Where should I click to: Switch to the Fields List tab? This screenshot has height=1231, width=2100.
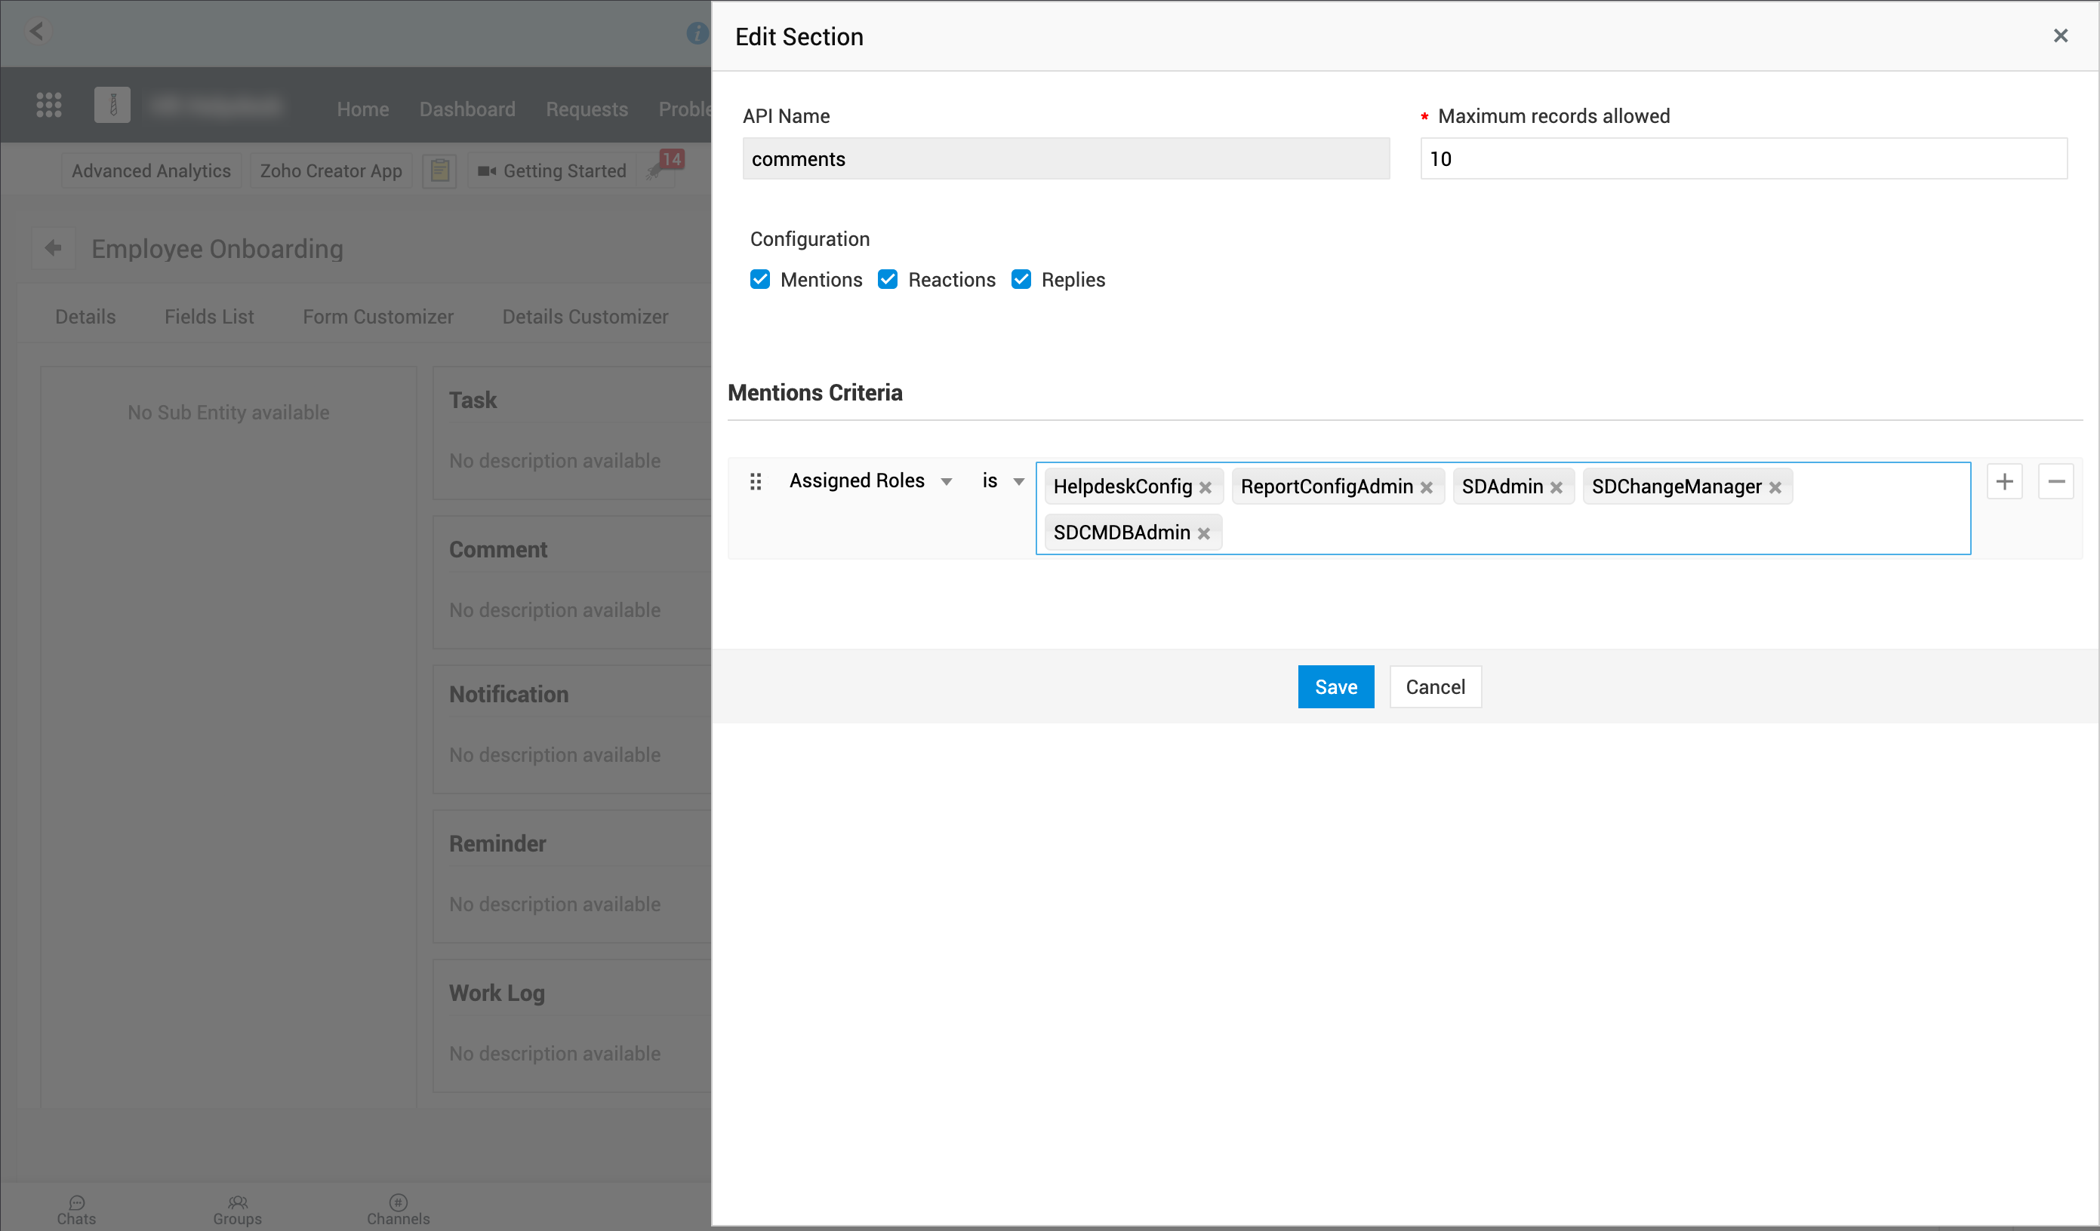click(x=209, y=317)
